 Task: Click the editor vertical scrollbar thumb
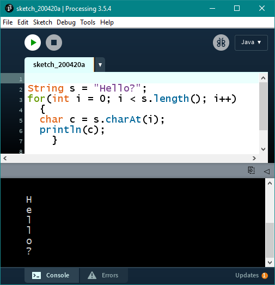[x=263, y=106]
